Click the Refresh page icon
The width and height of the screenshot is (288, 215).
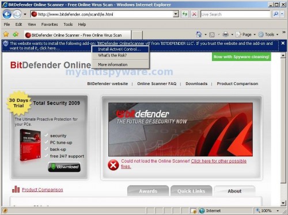coord(185,14)
